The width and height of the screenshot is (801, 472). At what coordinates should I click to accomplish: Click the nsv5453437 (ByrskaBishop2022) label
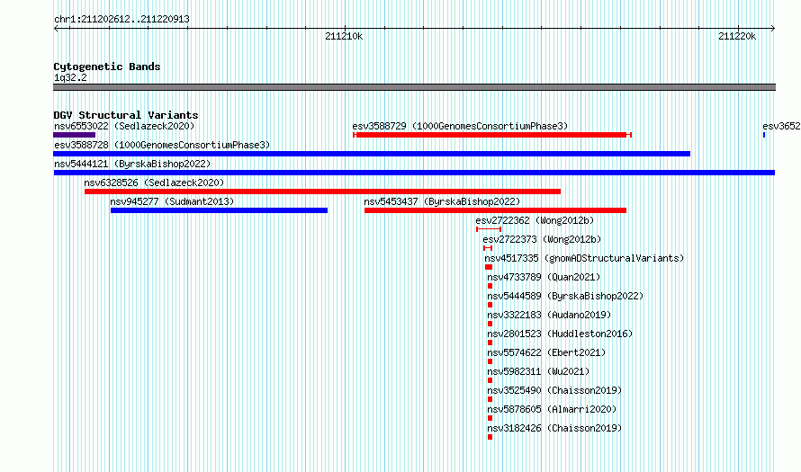[442, 201]
